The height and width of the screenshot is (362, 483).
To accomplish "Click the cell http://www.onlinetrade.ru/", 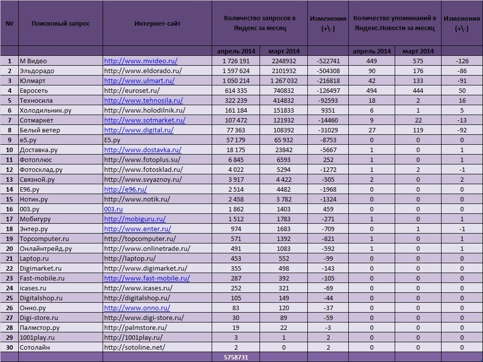I will (157, 248).
